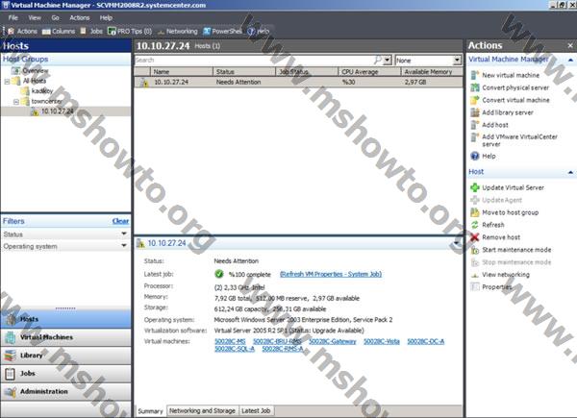The image size is (577, 418).
Task: Collapse the Virtual Machine Manager actions section
Action: tap(570, 60)
